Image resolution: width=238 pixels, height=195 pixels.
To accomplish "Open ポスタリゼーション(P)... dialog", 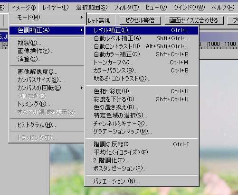I will tap(142, 168).
